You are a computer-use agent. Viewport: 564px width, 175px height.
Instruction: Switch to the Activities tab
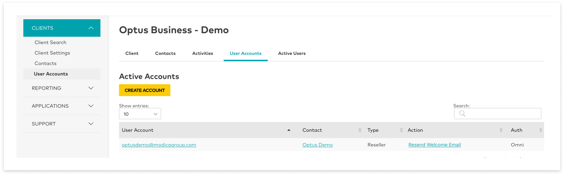click(202, 53)
